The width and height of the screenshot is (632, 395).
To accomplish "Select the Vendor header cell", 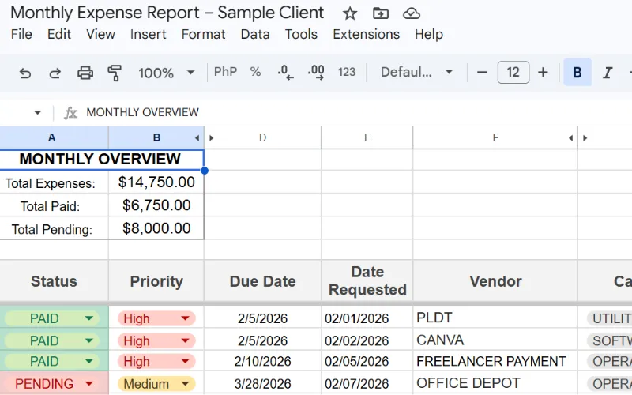I will (x=495, y=281).
